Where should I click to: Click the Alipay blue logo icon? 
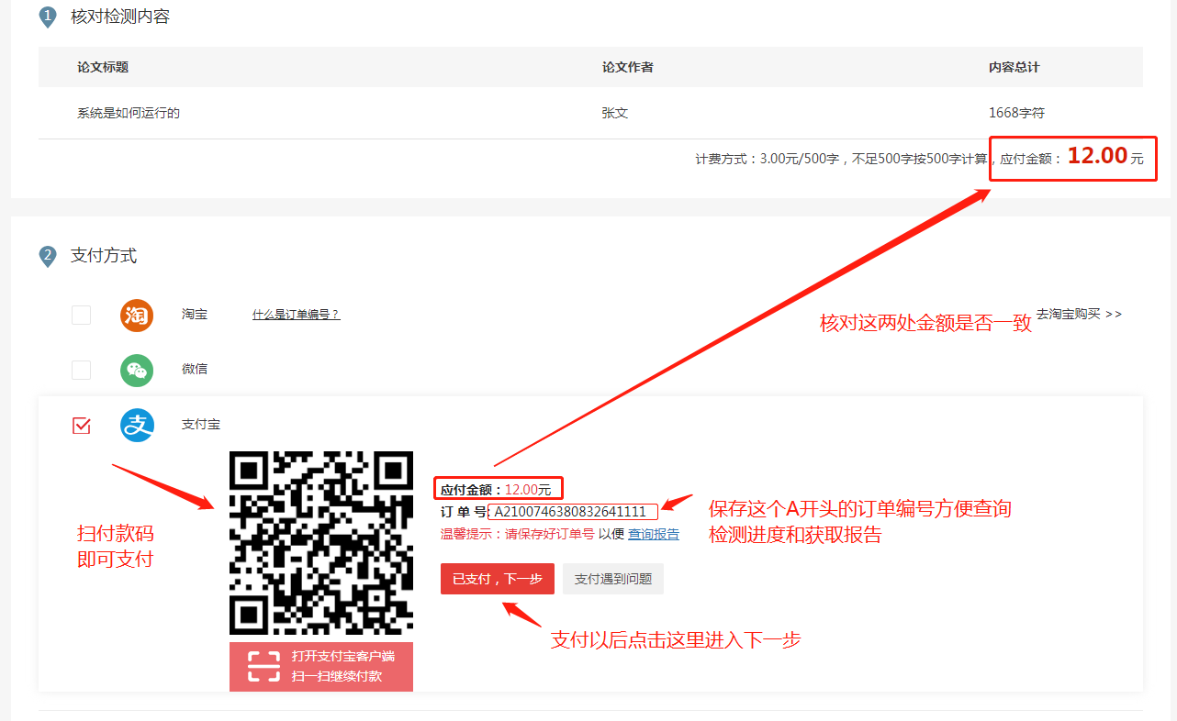tap(137, 425)
